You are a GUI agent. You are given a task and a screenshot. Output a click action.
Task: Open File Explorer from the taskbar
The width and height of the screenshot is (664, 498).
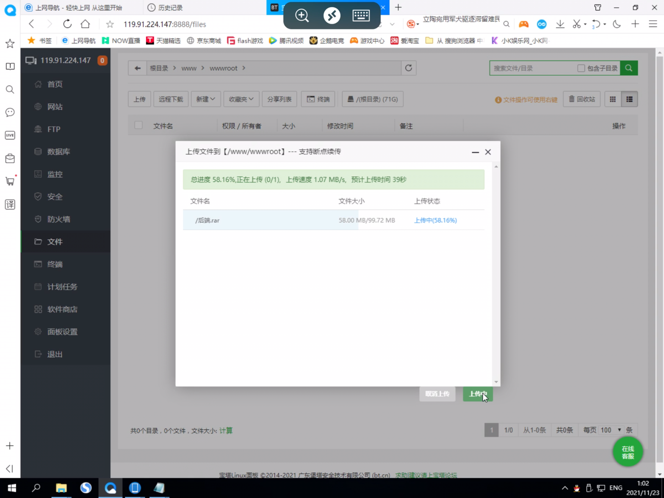coord(61,488)
